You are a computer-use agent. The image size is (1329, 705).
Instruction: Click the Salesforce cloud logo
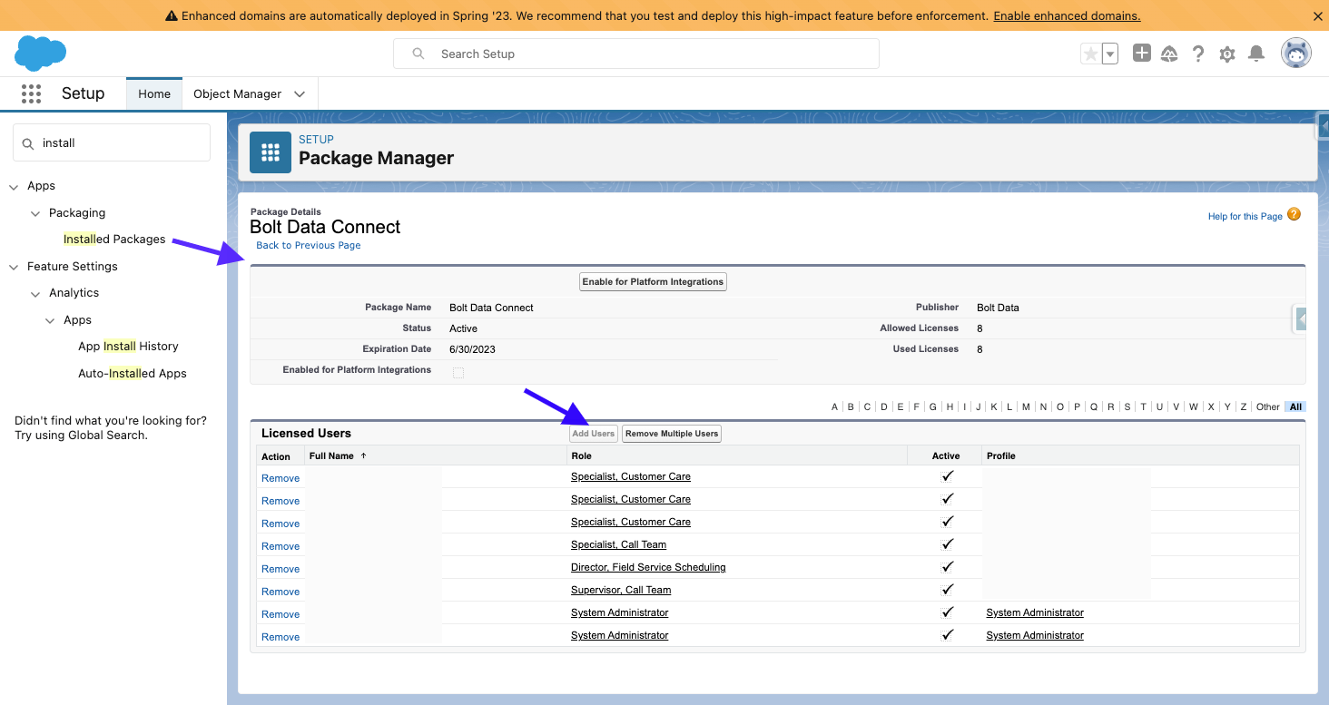(40, 54)
